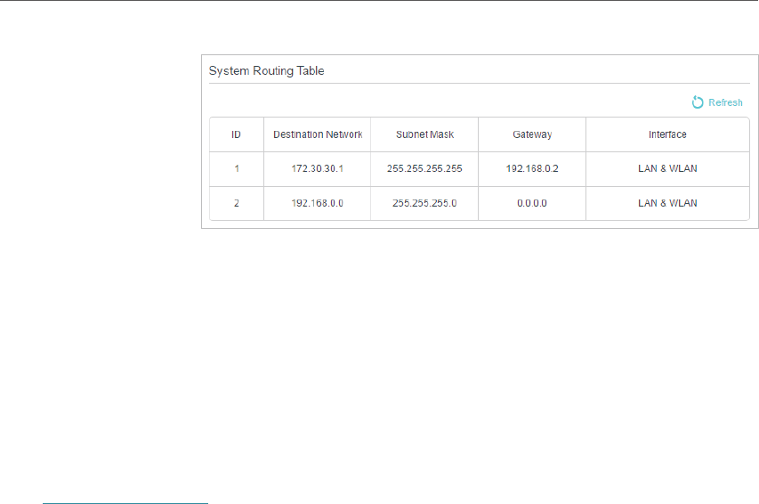Image resolution: width=759 pixels, height=504 pixels.
Task: Click the Gateway column header
Action: 532,134
